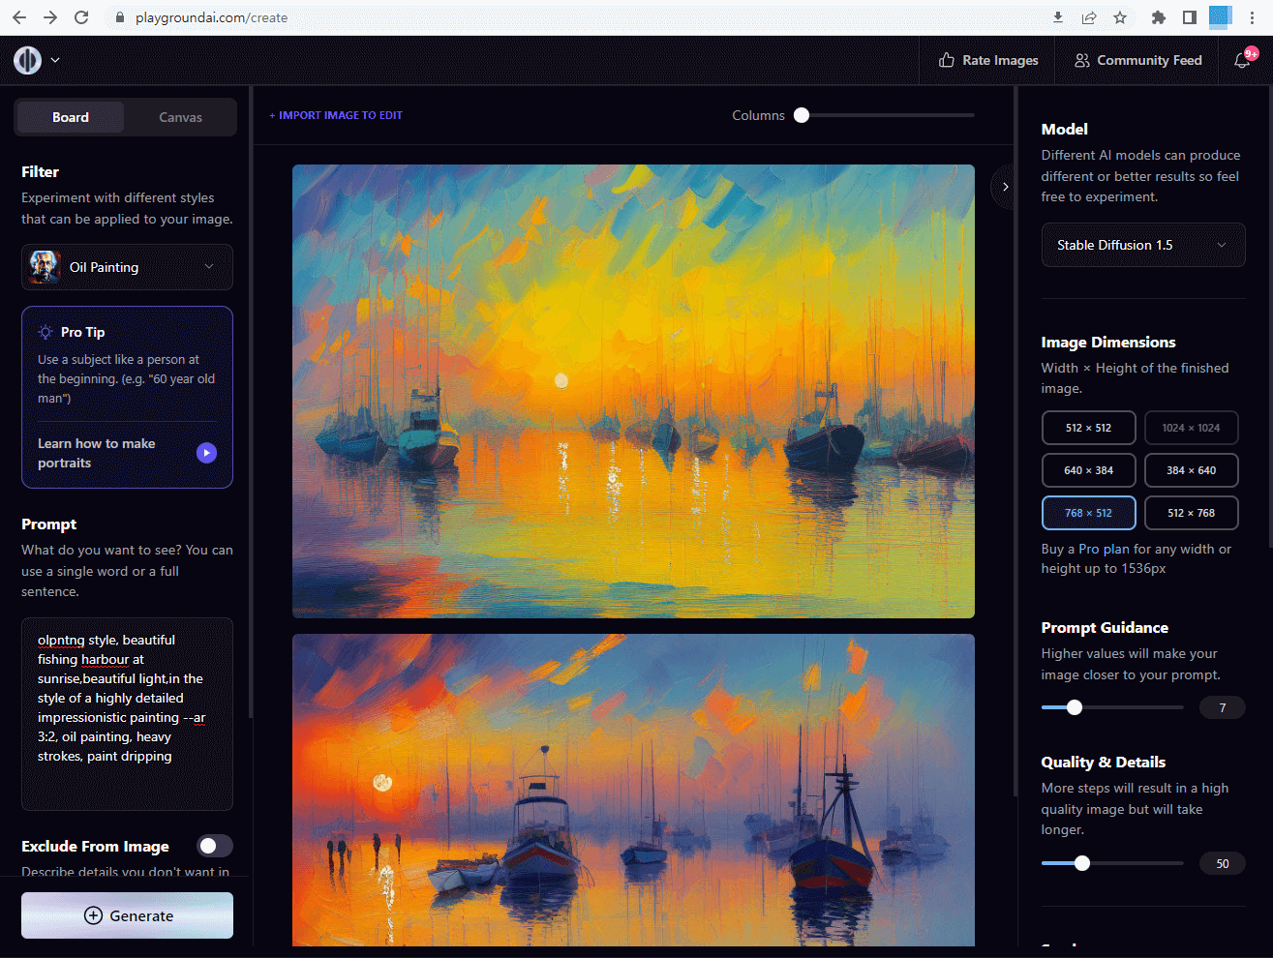Image resolution: width=1273 pixels, height=958 pixels.
Task: Click the Oil Painting filter thumbnail
Action: pyautogui.click(x=45, y=267)
